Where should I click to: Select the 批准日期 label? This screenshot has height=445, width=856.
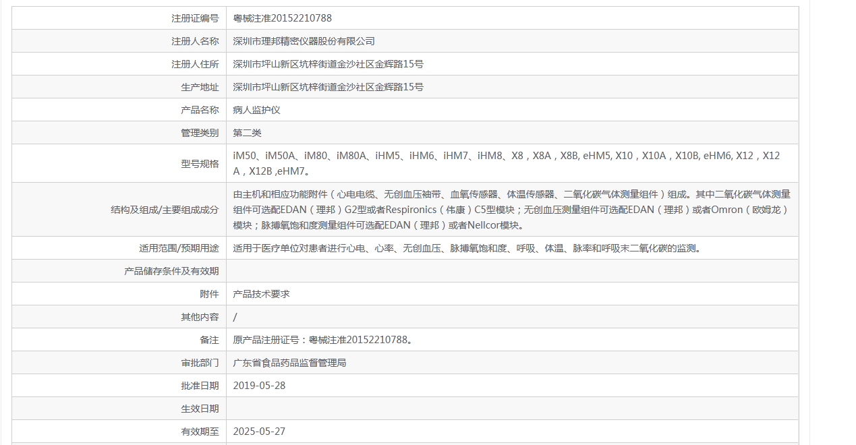point(200,386)
